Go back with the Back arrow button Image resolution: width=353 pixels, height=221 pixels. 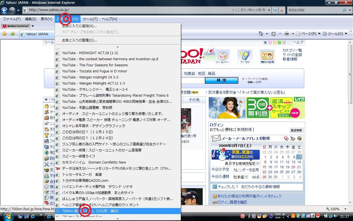click(4, 10)
